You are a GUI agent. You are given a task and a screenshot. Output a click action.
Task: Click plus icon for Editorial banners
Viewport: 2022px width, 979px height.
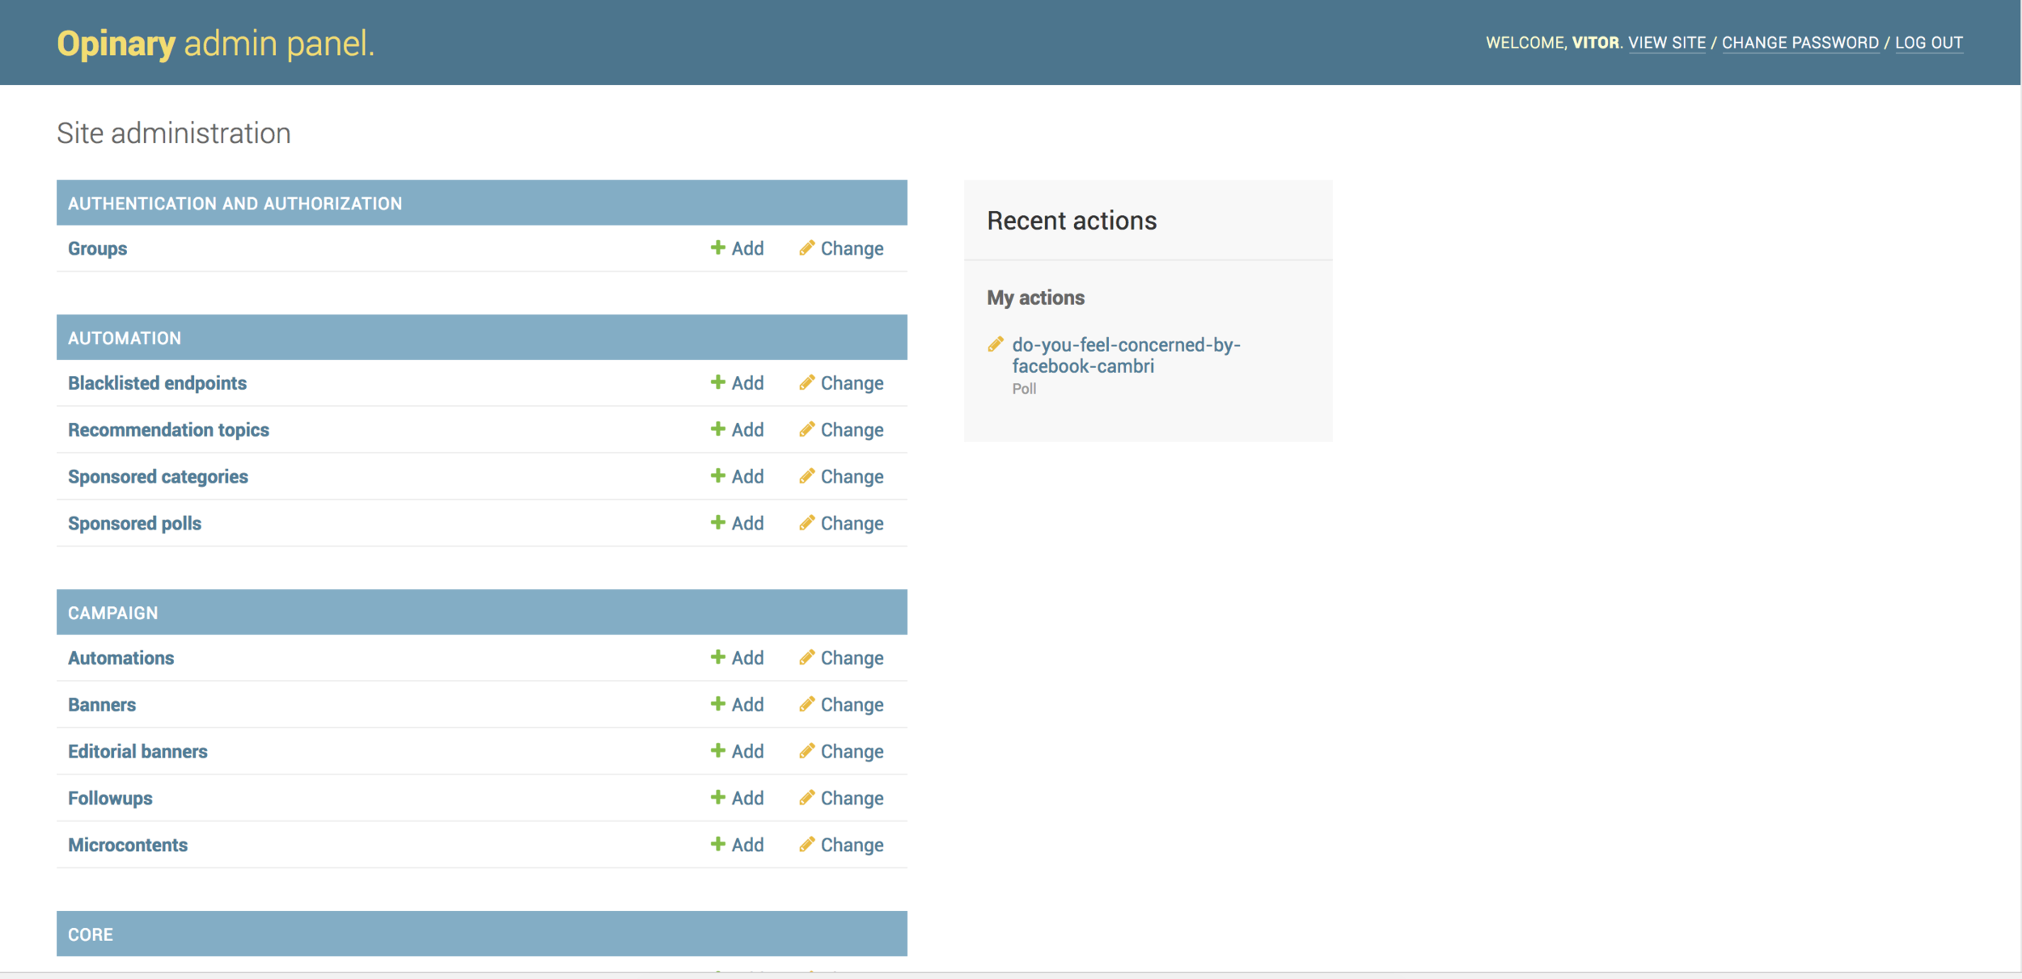click(717, 751)
